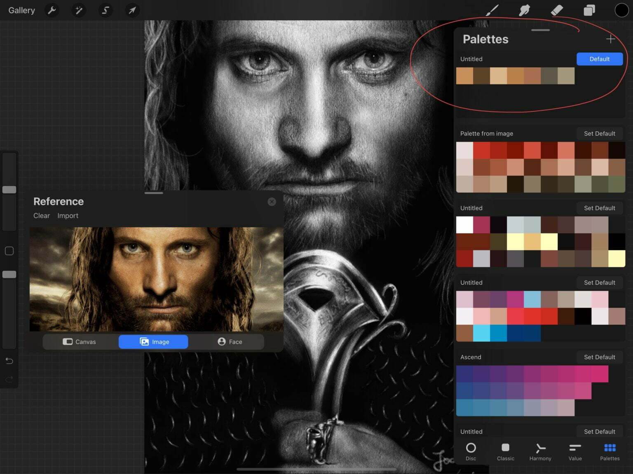Go back to the Gallery
Screen dimensions: 633x474
pos(21,10)
